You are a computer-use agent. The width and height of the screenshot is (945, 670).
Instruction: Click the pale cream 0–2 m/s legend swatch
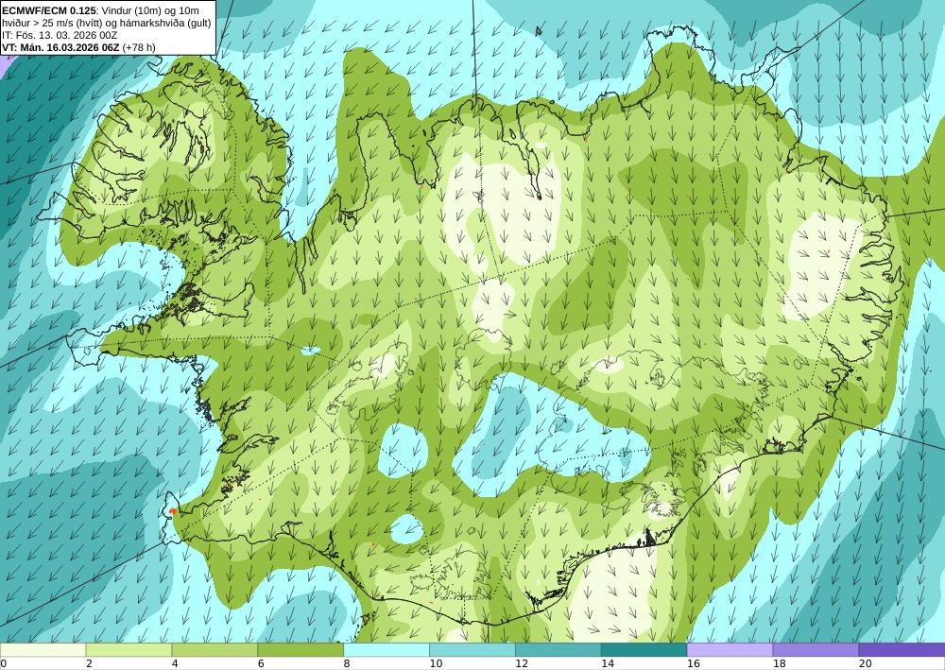coord(43,649)
